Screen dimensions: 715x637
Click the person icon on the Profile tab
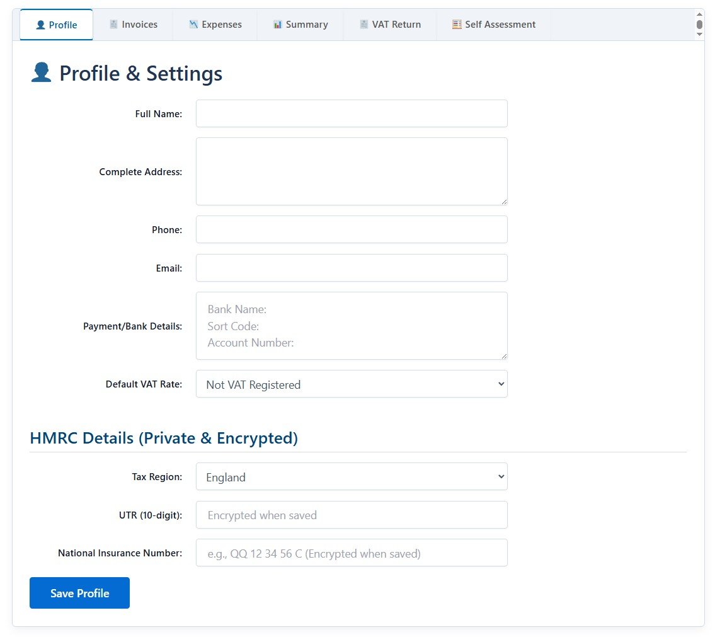tap(39, 24)
